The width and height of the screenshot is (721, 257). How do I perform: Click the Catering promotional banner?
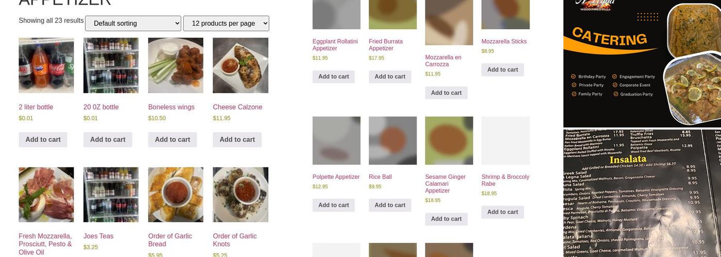pyautogui.click(x=642, y=63)
